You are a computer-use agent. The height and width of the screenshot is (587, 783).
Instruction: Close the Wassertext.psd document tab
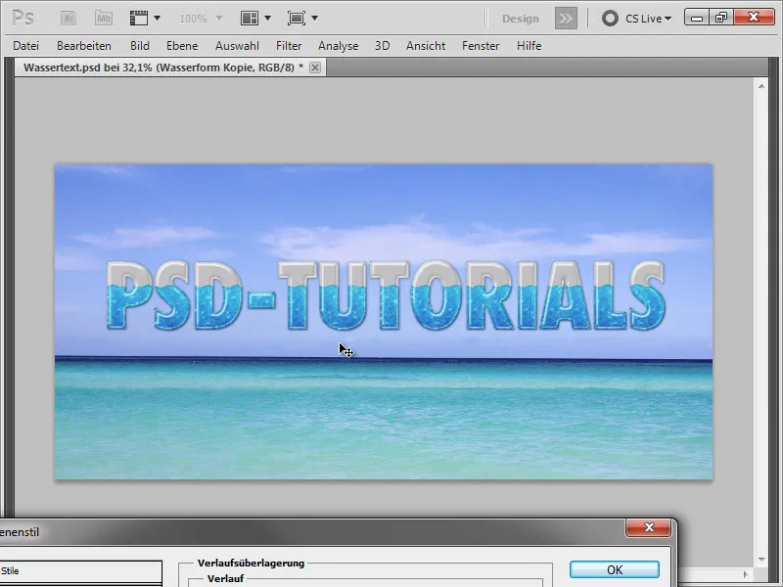315,68
